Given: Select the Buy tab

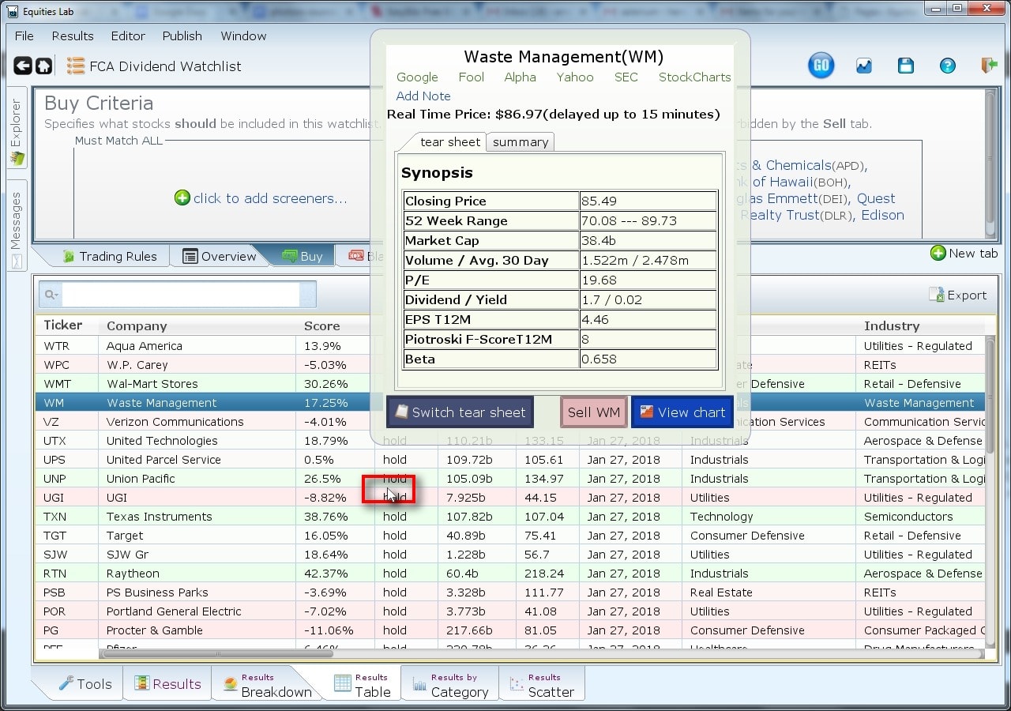Looking at the screenshot, I should coord(303,256).
